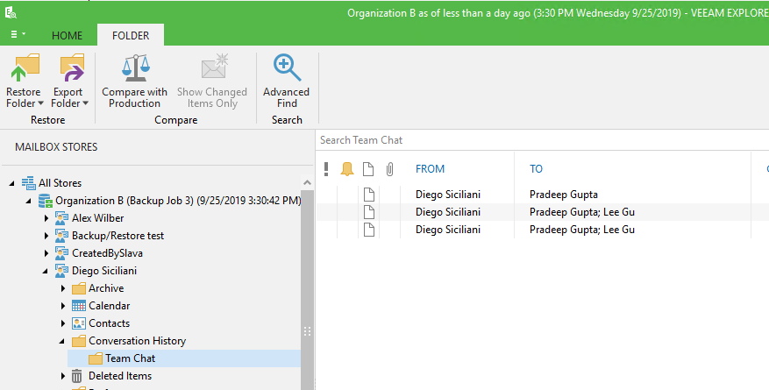The height and width of the screenshot is (390, 769).
Task: Click Compare with Production scales icon
Action: click(135, 67)
